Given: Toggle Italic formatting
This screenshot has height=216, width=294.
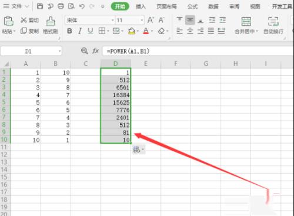Looking at the screenshot, I should (80, 31).
